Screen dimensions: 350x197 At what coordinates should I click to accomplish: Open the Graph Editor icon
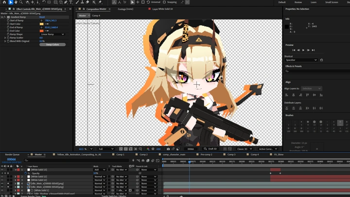coord(158,161)
